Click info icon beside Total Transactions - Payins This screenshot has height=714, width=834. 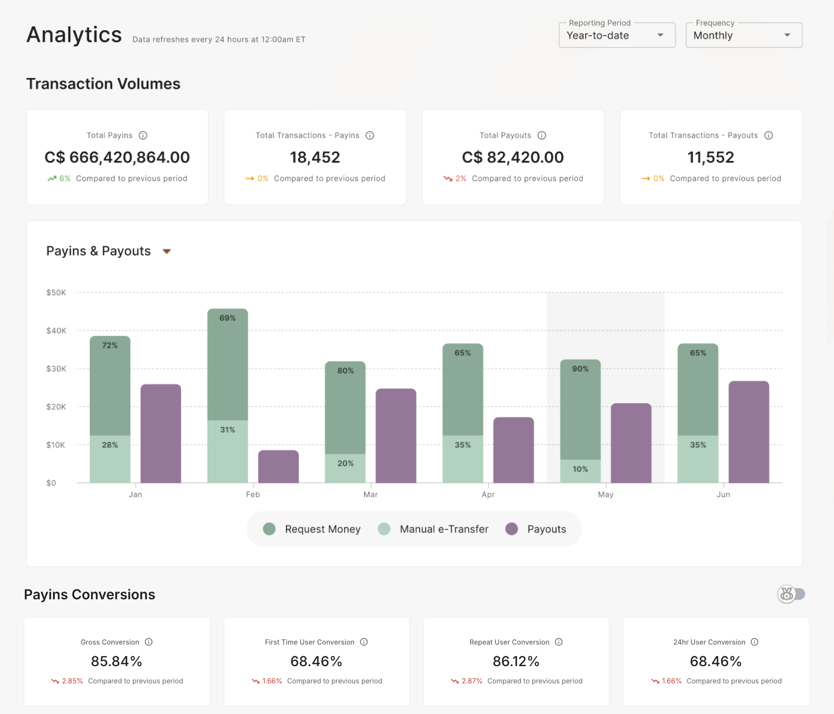370,135
